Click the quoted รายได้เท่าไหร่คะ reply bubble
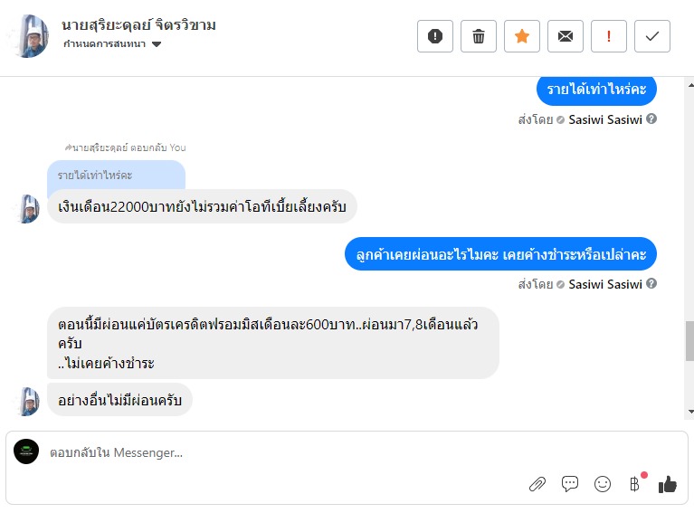 coord(116,175)
